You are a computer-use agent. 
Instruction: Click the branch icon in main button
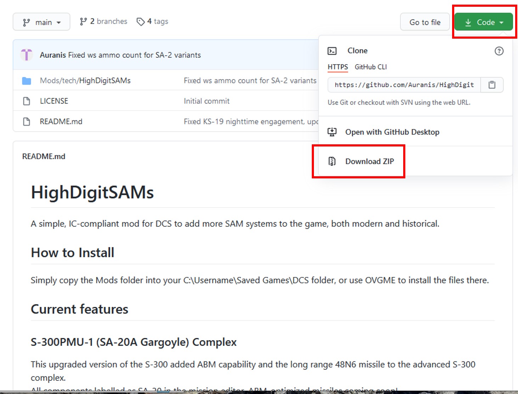click(x=27, y=22)
